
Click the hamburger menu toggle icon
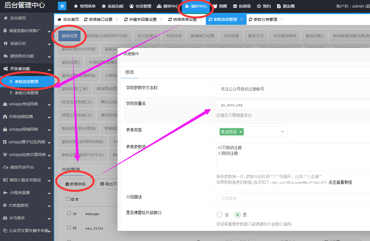[x=62, y=6]
